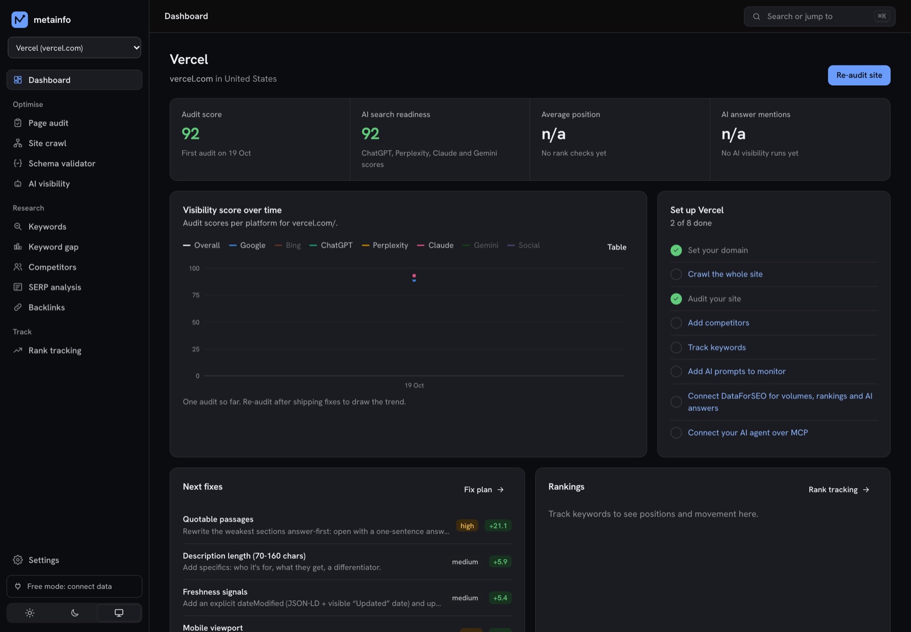Click the Schema validator braces icon

[x=18, y=163]
